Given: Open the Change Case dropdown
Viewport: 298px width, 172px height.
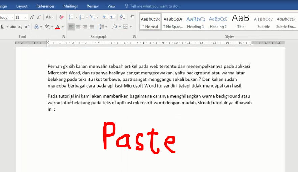Looking at the screenshot, I should point(49,17).
